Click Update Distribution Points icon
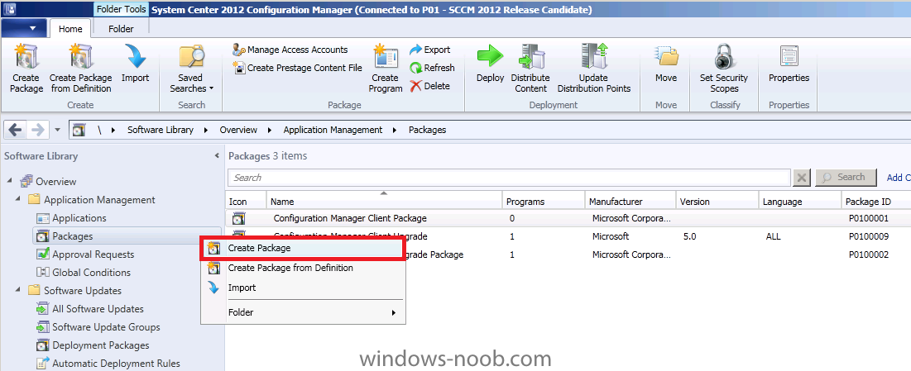The image size is (911, 371). coord(594,57)
